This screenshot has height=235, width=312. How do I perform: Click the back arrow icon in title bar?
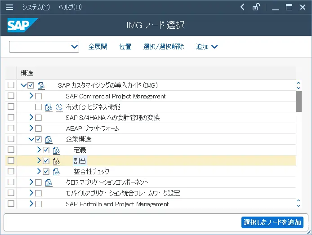[242, 7]
